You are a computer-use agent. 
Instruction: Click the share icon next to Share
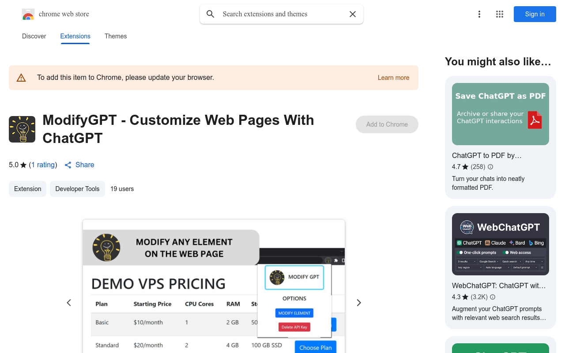coord(68,165)
